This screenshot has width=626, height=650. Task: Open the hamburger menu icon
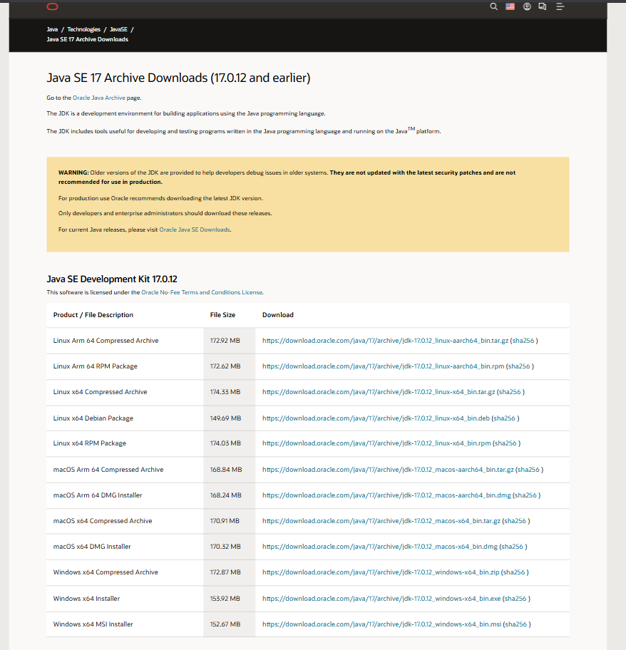(x=560, y=6)
